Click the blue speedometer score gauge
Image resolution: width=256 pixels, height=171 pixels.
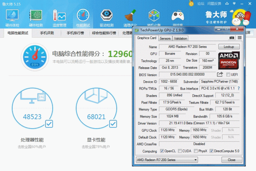(x=35, y=57)
